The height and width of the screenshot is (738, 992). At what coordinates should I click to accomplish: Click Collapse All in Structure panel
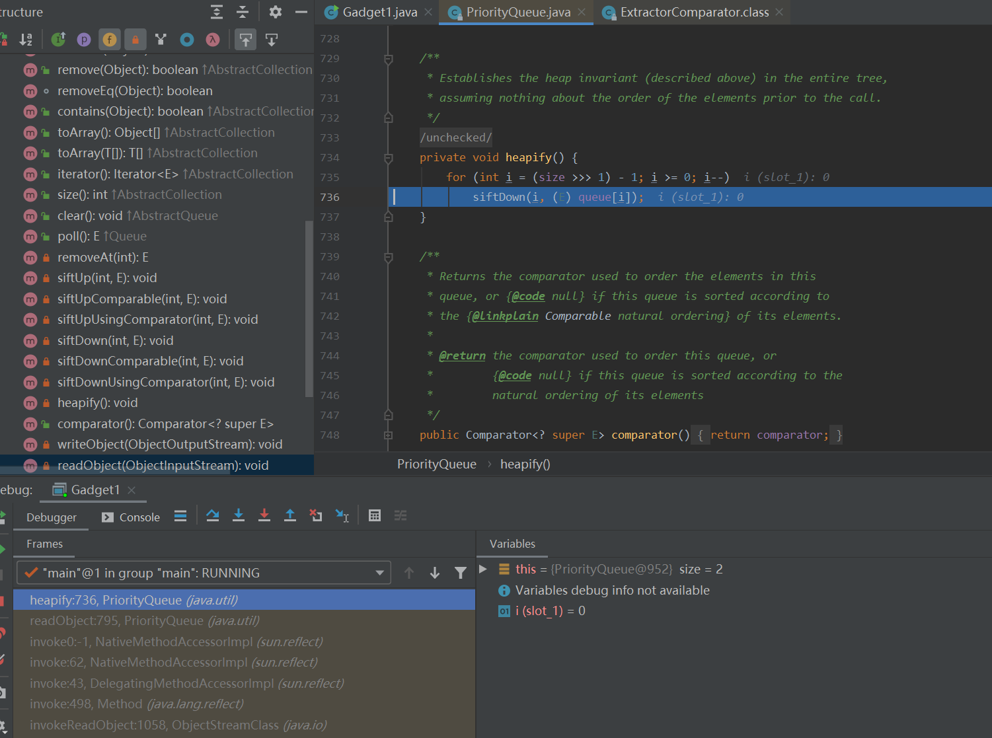(243, 12)
